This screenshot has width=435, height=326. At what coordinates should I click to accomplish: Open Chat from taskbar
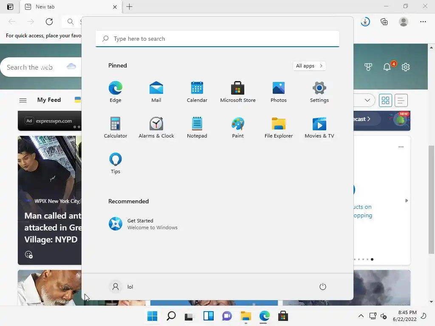point(227,316)
